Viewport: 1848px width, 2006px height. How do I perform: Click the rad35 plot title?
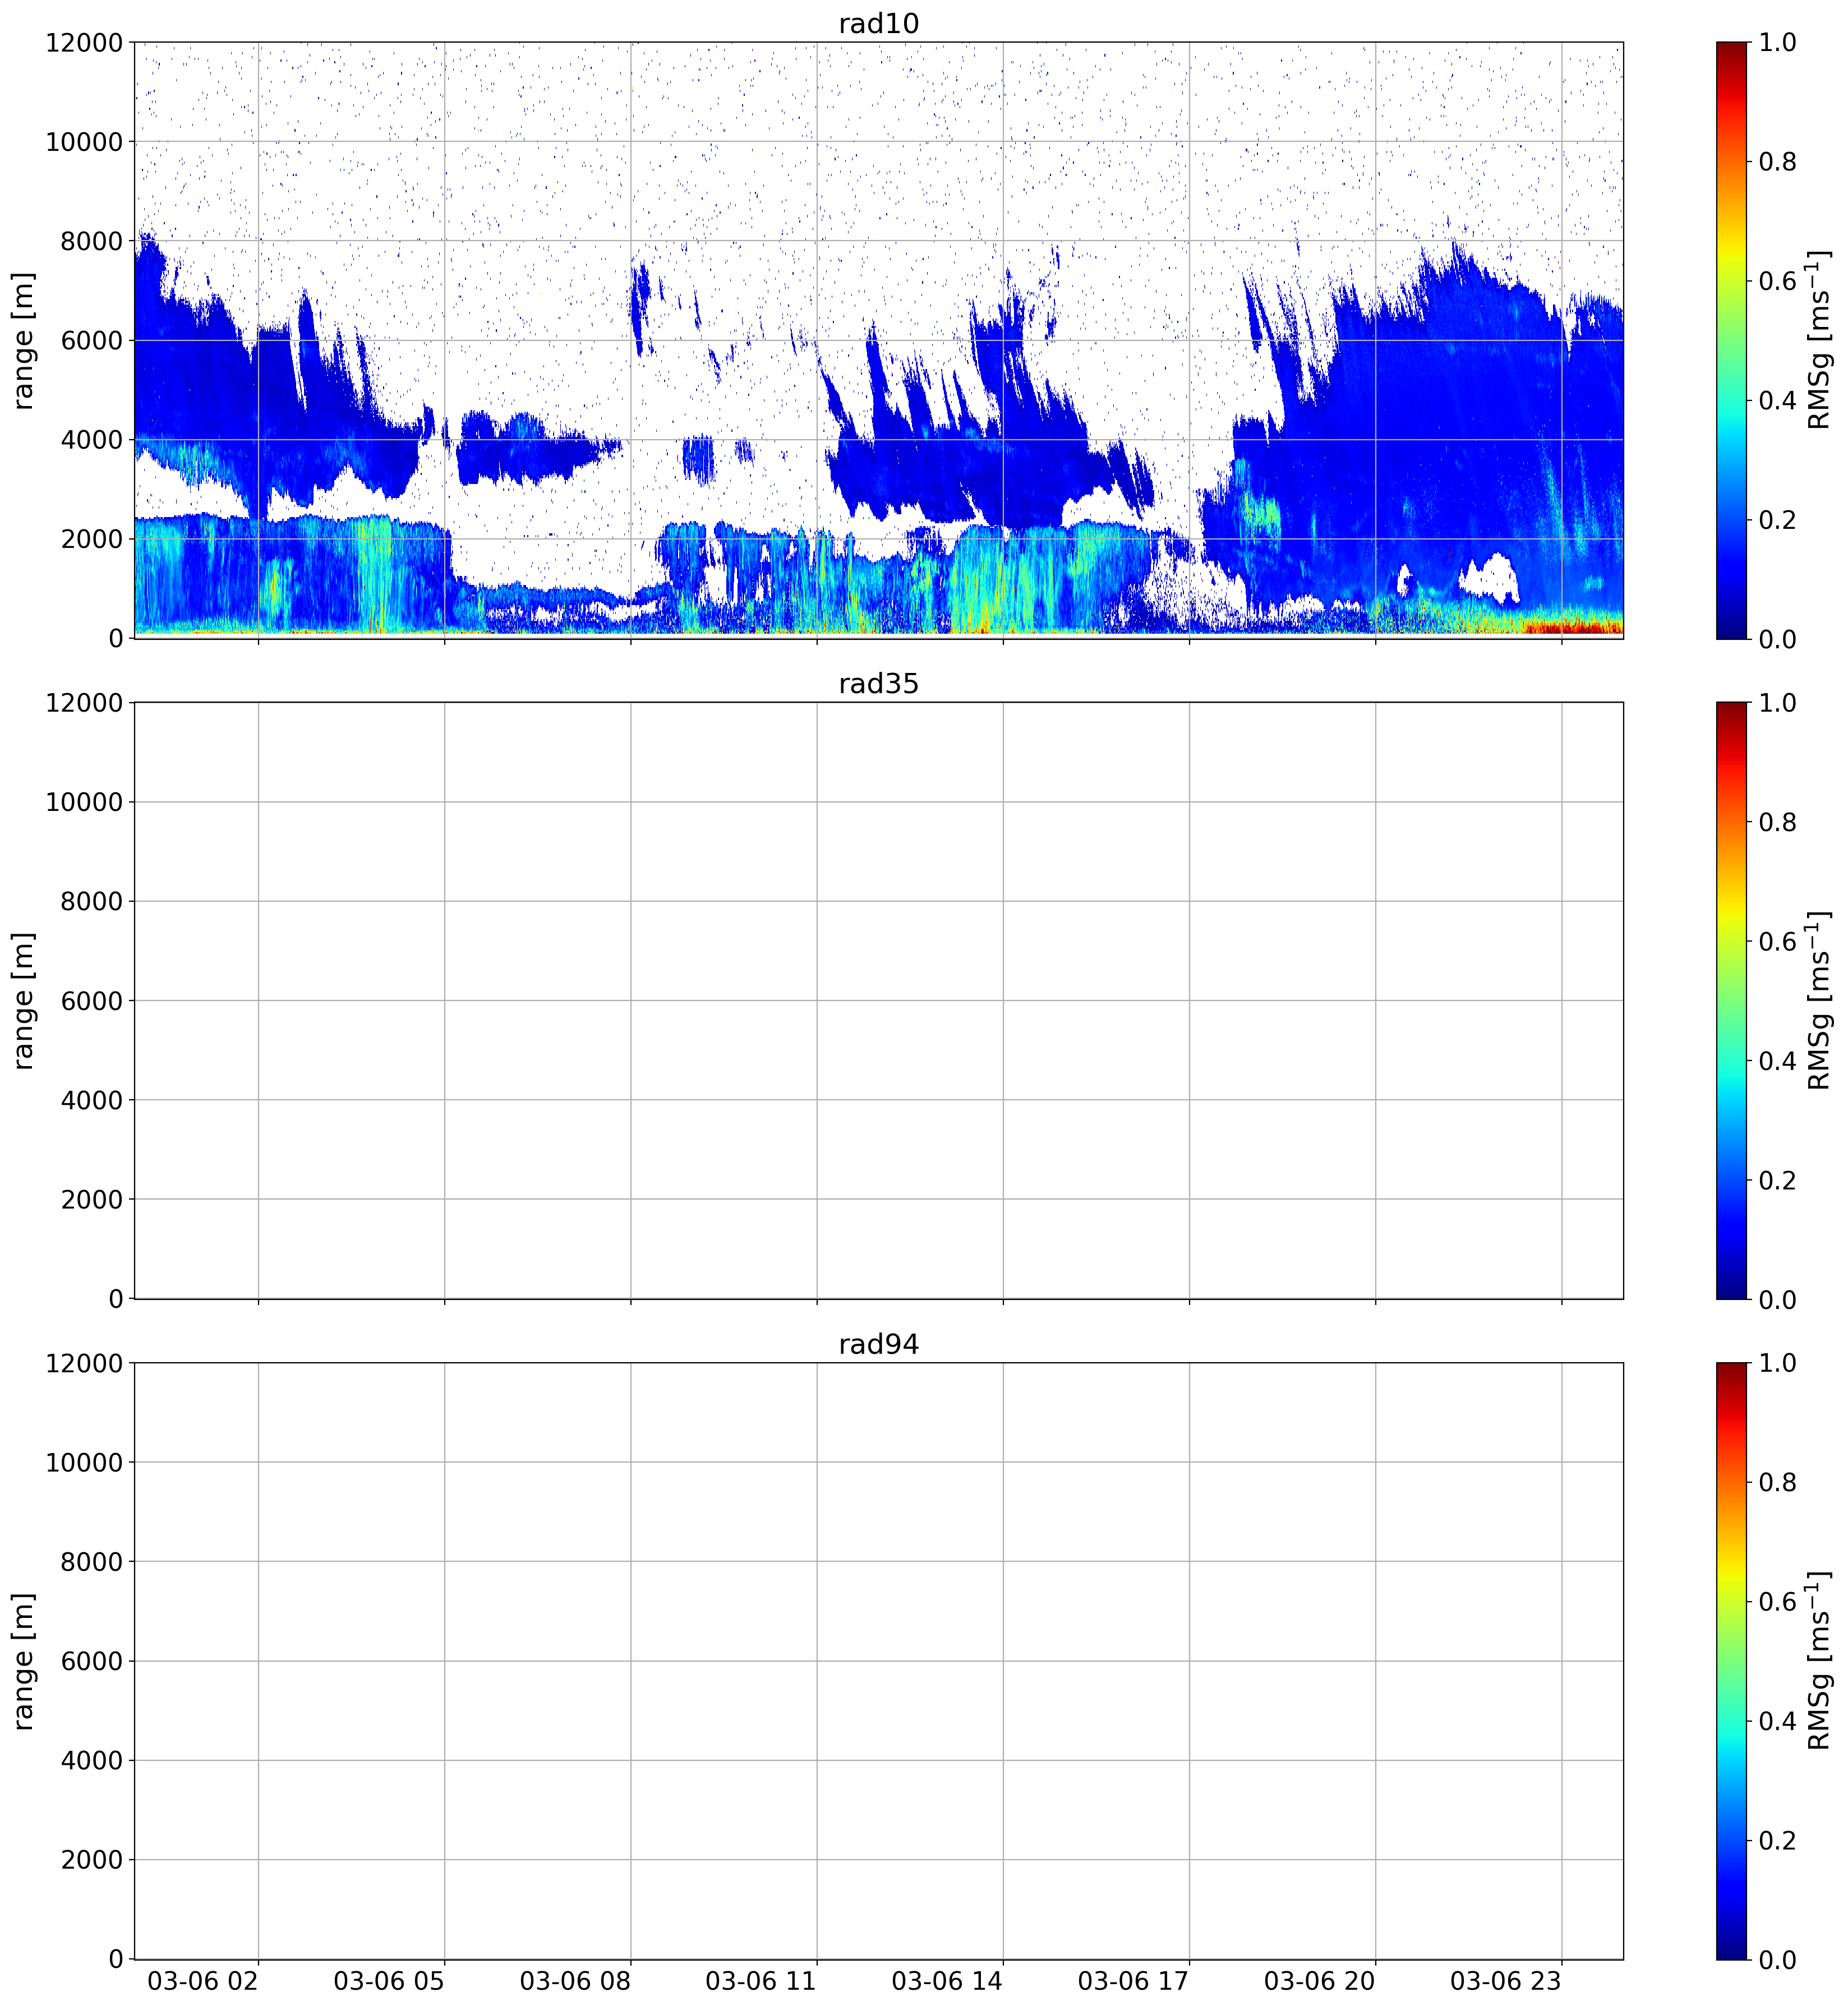point(878,684)
